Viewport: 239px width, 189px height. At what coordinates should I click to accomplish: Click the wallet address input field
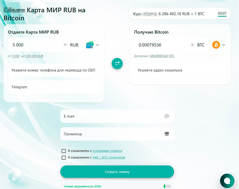click(180, 70)
